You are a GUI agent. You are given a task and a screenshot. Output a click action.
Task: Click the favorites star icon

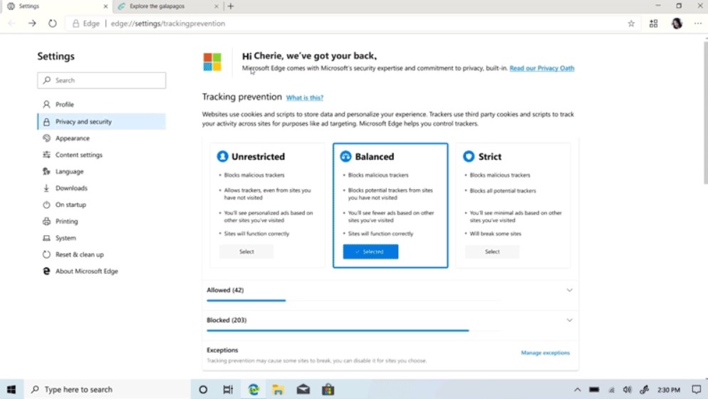point(631,23)
